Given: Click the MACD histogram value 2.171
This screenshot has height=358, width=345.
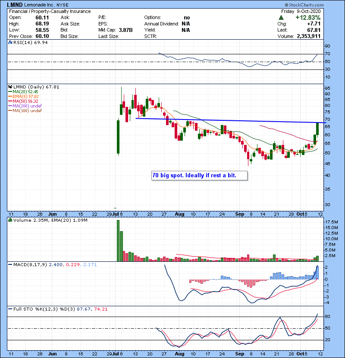Looking at the screenshot, I should (90, 265).
